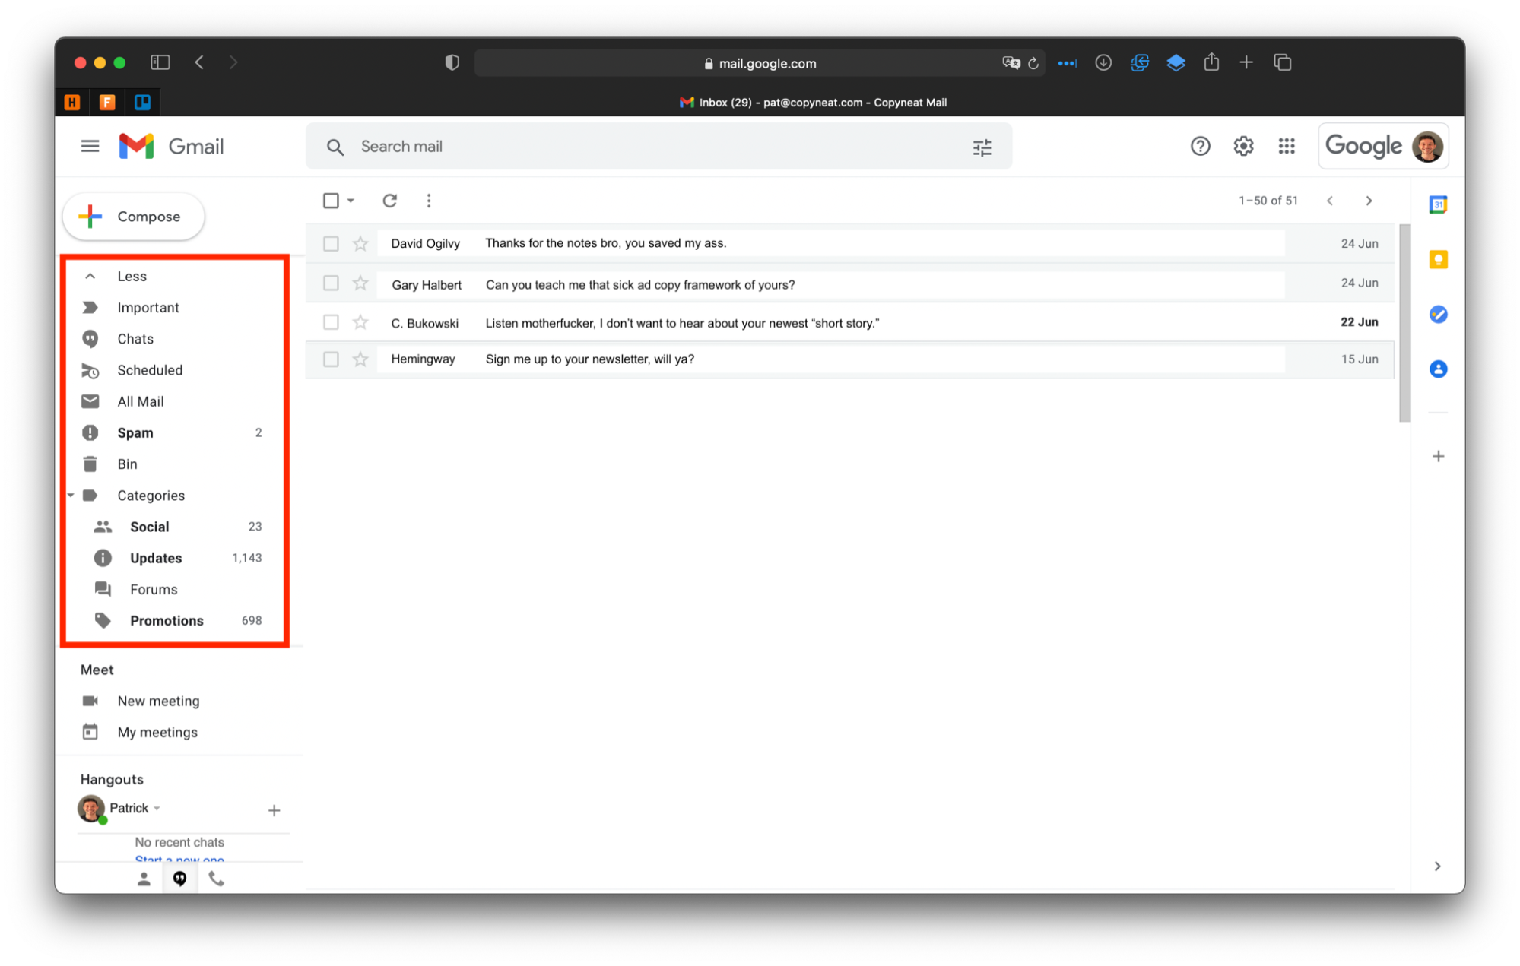
Task: Open the Promotions category
Action: 167,621
